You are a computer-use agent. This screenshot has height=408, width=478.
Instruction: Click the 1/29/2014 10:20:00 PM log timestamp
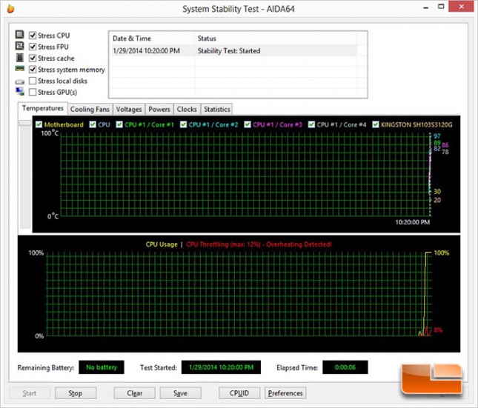[146, 51]
